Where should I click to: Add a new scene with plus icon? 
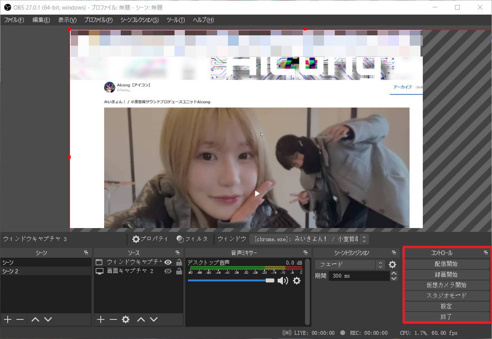(8, 319)
